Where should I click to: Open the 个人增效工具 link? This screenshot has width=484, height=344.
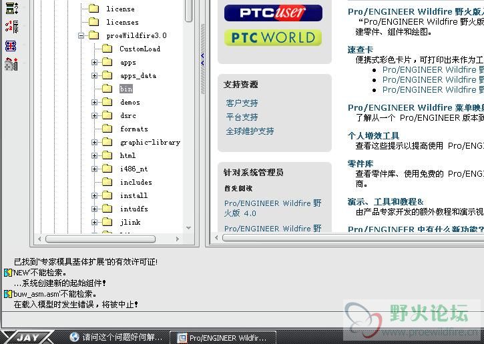[x=373, y=135]
